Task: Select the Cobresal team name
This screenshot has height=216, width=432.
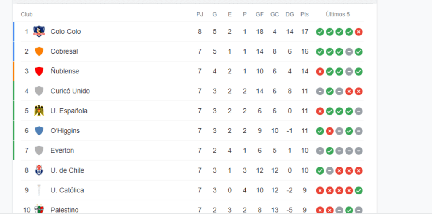Action: tap(64, 51)
